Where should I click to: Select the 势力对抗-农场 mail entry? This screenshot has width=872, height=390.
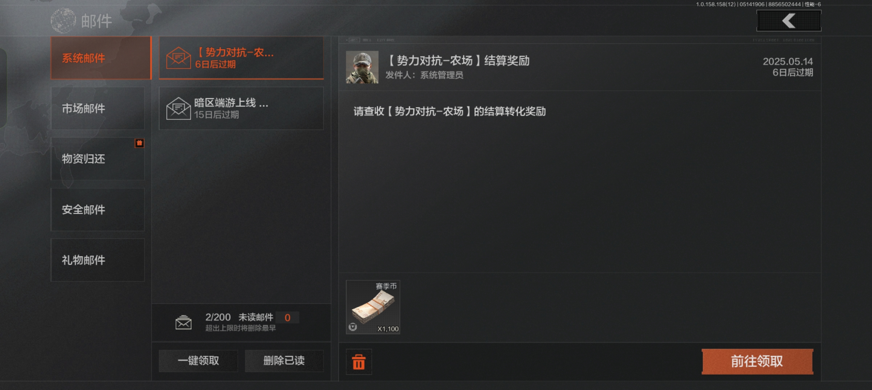241,58
